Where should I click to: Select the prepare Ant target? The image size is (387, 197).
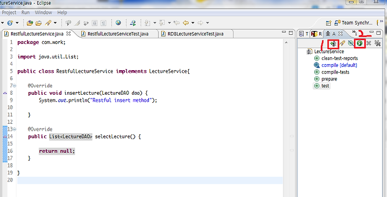[x=326, y=79]
